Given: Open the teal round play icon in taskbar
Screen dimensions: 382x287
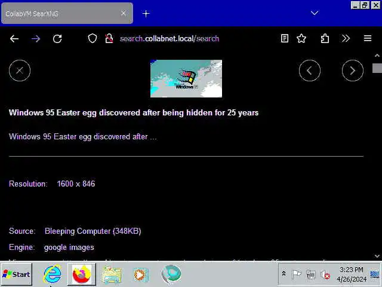Looking at the screenshot, I should click(x=171, y=274).
